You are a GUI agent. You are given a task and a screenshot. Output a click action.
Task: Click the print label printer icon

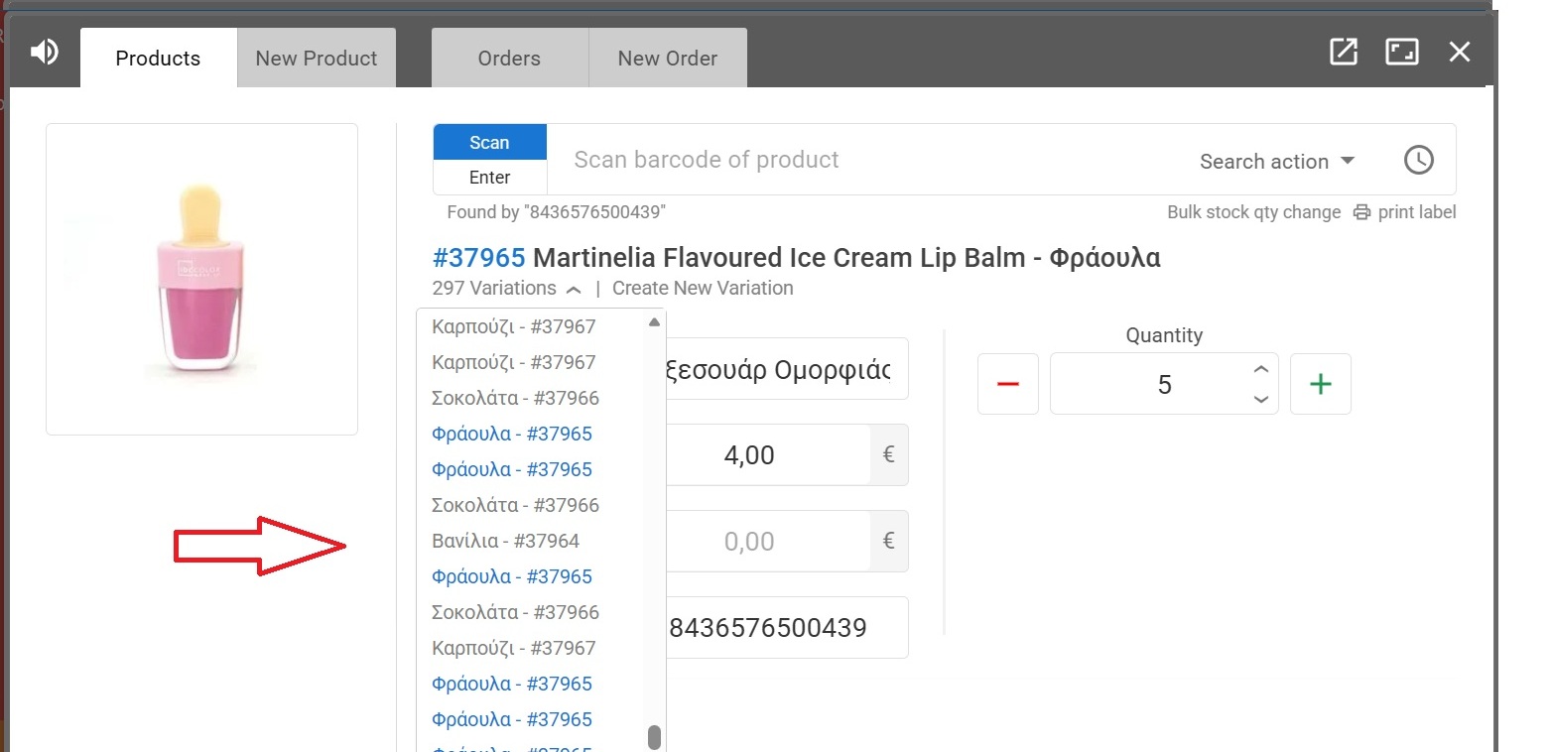[1361, 212]
